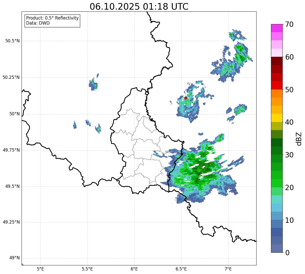Click the bright red colorbar swatch above 50

277,85
